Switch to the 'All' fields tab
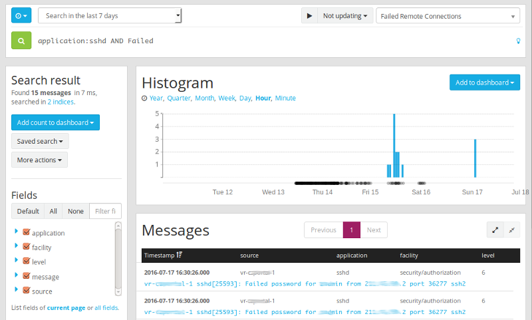Viewport: 532px width, 320px height. click(53, 212)
